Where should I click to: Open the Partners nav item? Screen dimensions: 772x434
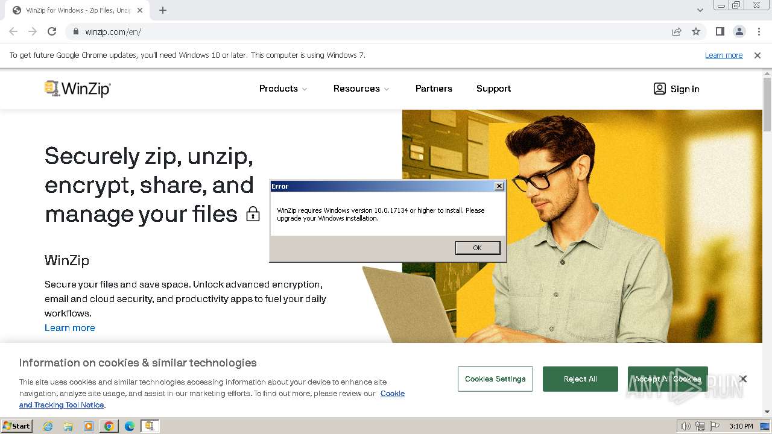point(434,89)
